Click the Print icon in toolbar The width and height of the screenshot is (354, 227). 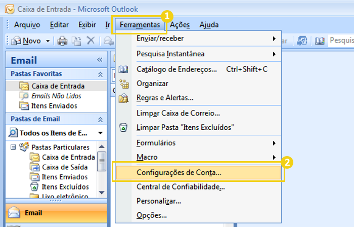pos(62,41)
